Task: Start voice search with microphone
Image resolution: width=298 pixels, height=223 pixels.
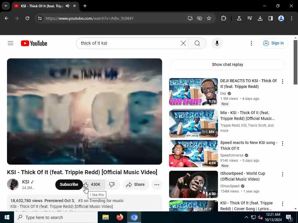Action: coord(217,43)
